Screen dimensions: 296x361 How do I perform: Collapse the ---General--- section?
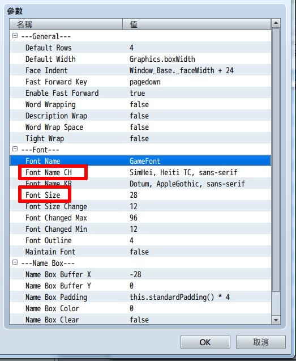[x=15, y=36]
